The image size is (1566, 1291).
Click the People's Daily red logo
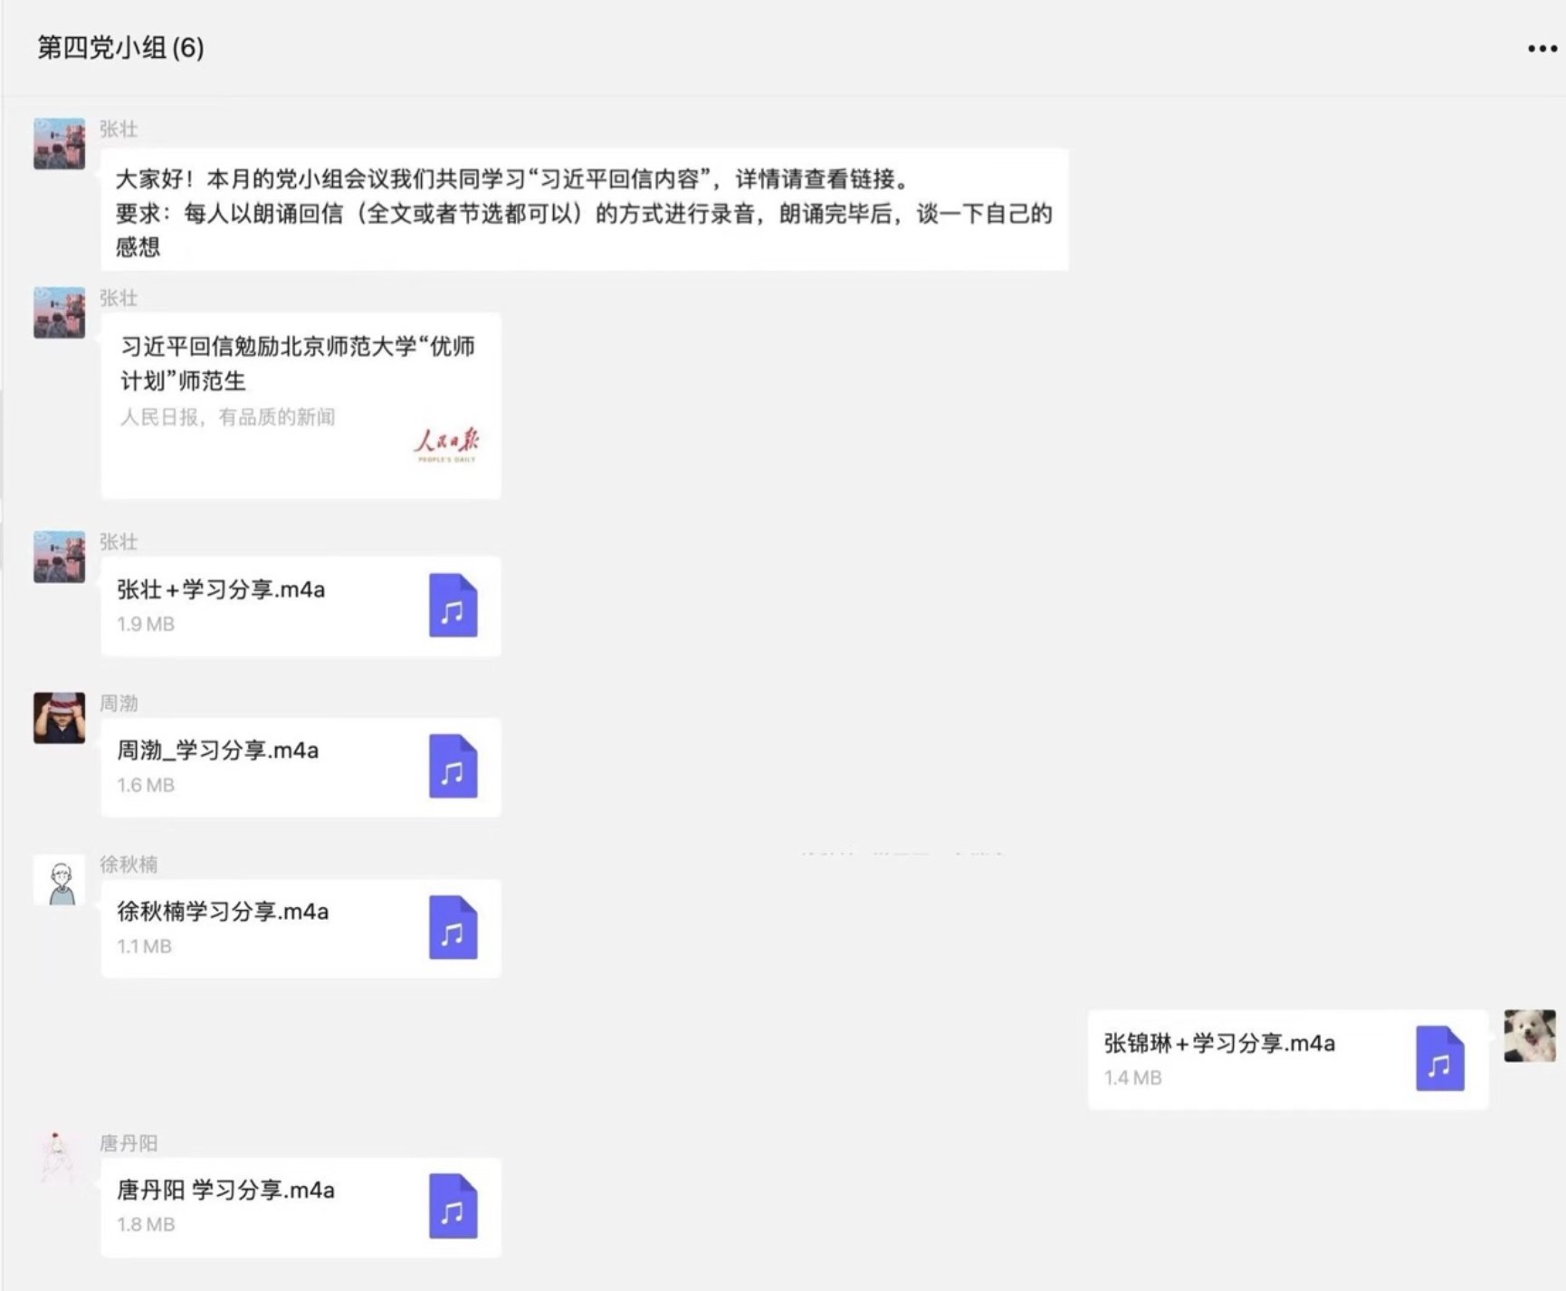click(448, 444)
